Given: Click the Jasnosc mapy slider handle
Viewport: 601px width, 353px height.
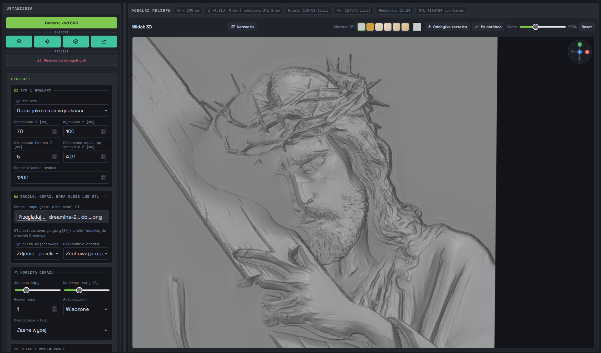Looking at the screenshot, I should pyautogui.click(x=26, y=290).
